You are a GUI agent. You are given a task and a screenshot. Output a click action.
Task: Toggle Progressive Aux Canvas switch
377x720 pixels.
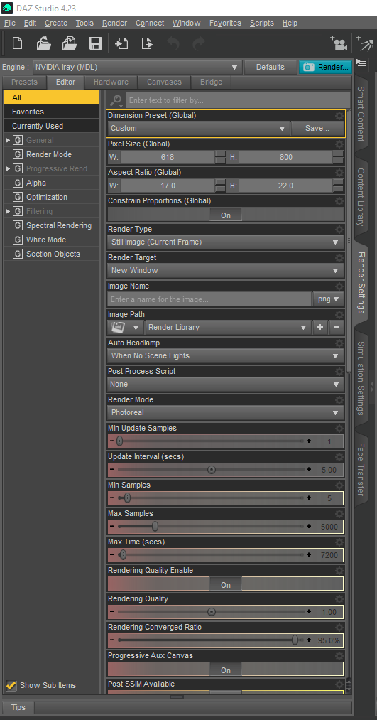[225, 670]
